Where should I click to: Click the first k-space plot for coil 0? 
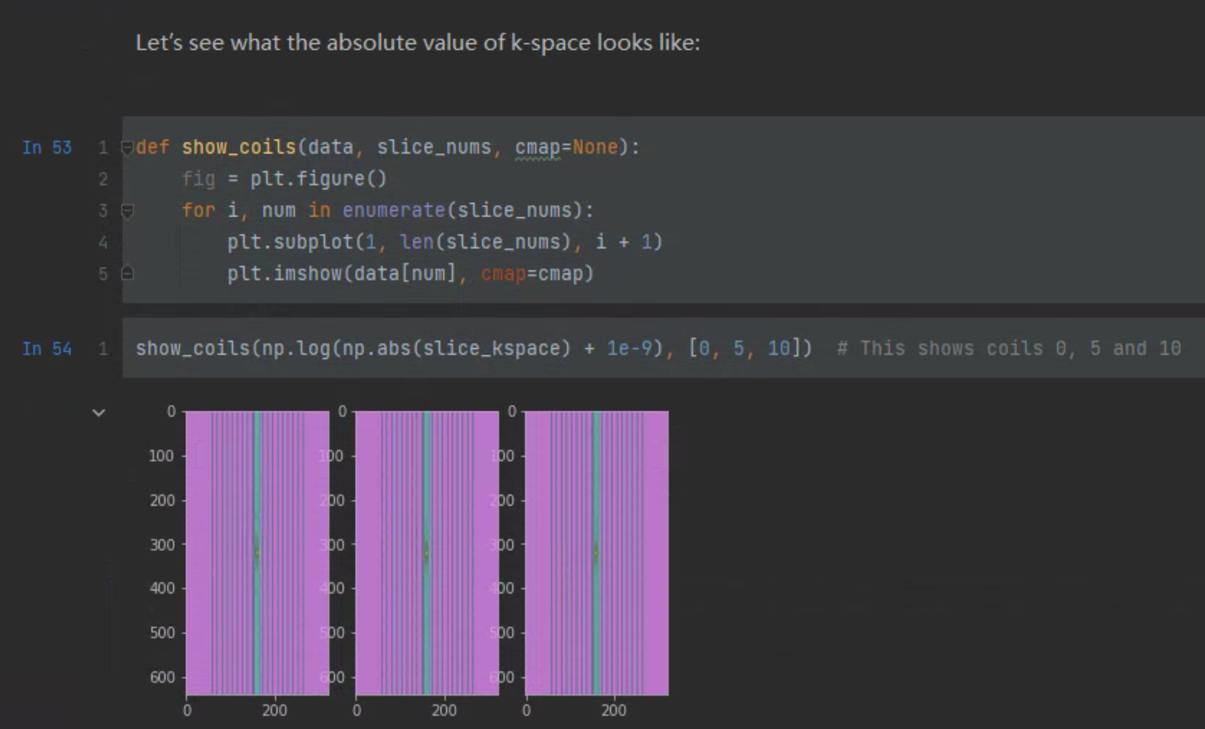(x=257, y=553)
